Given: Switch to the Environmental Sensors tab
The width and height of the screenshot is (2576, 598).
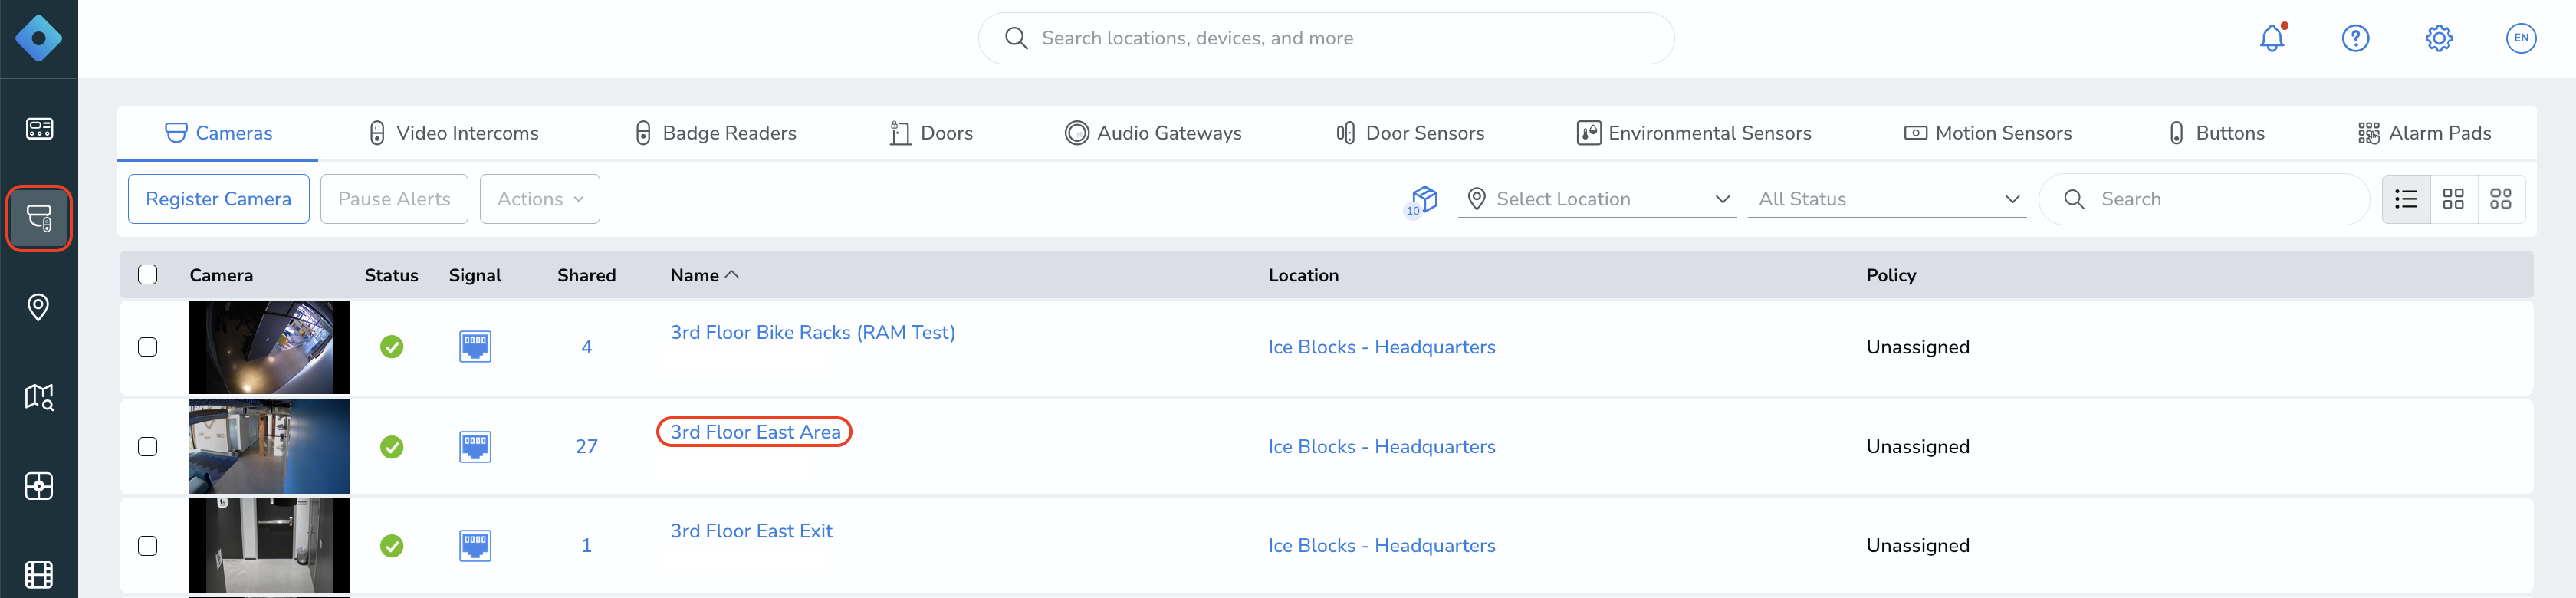Looking at the screenshot, I should [x=1693, y=133].
